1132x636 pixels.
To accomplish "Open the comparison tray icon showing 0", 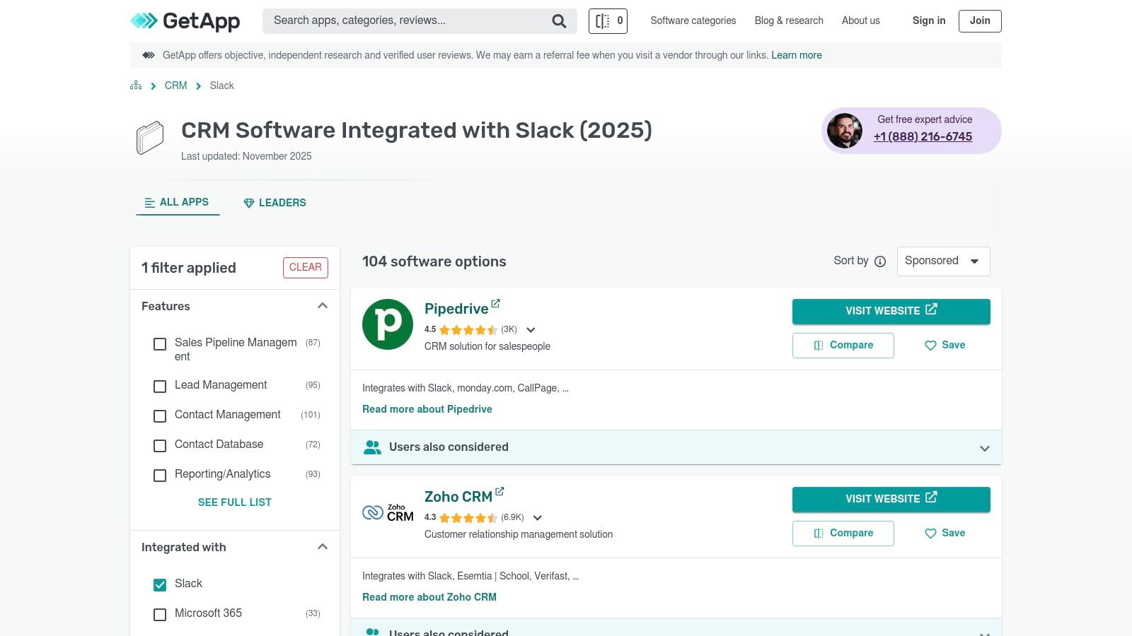I will (607, 20).
